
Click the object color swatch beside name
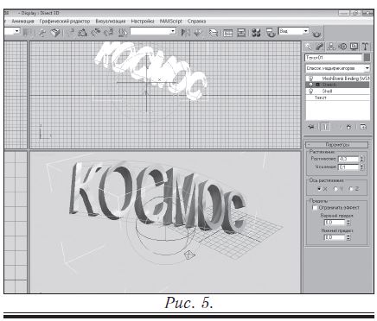(x=367, y=58)
